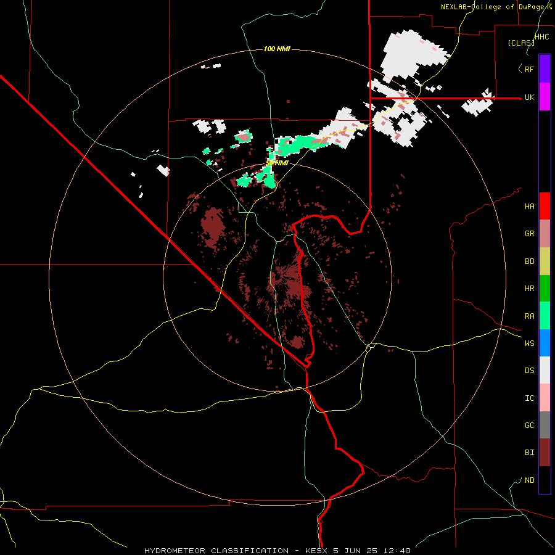
Task: Select the GR legend color block
Action: point(545,234)
